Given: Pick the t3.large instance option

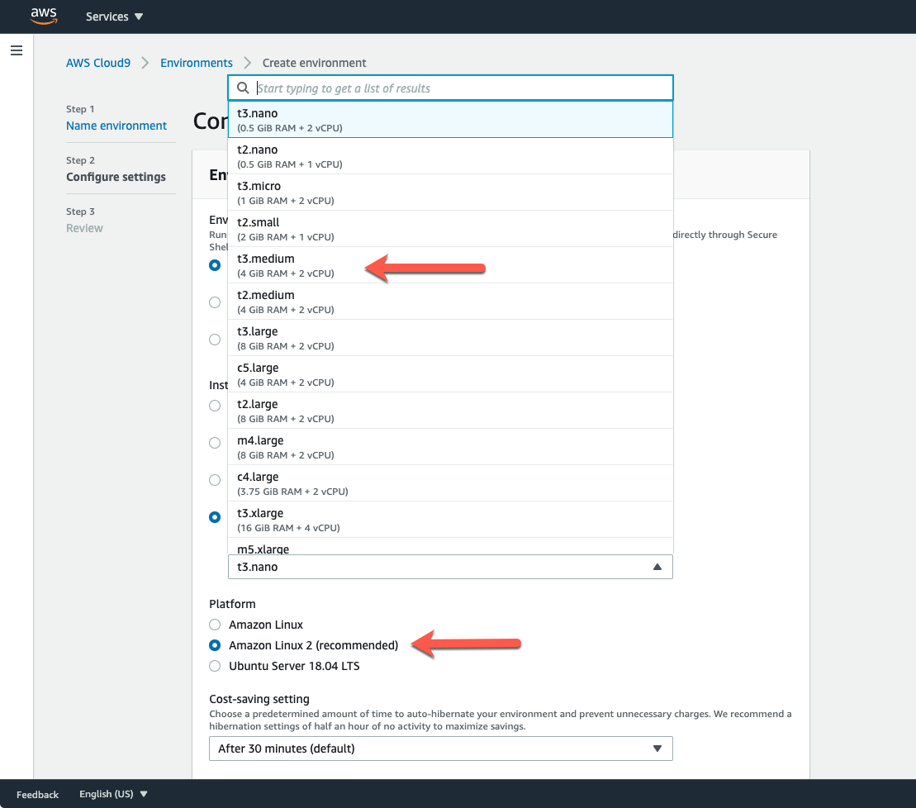Looking at the screenshot, I should pyautogui.click(x=450, y=338).
